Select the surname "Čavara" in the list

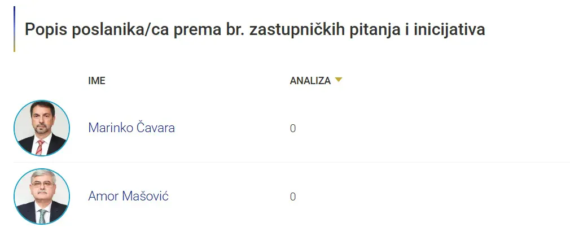pyautogui.click(x=156, y=128)
